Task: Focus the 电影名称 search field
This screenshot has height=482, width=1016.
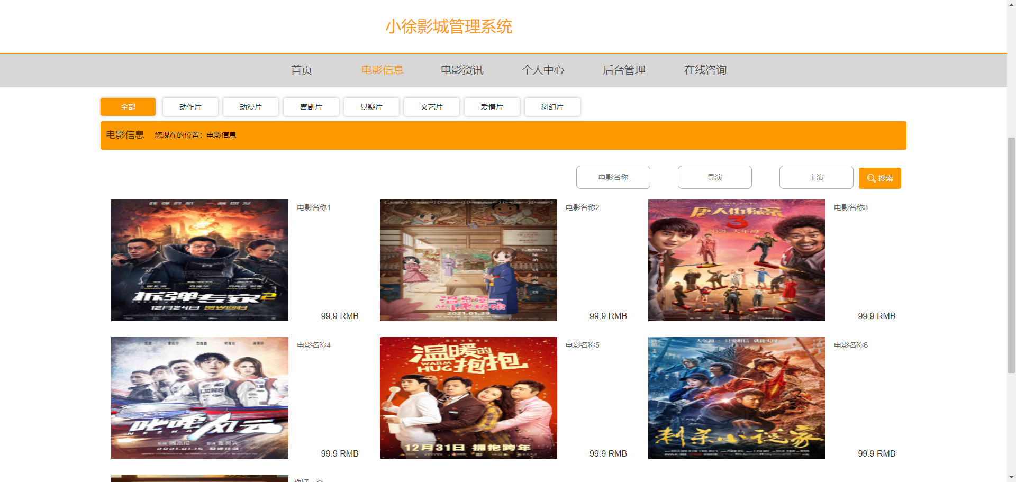Action: tap(613, 177)
